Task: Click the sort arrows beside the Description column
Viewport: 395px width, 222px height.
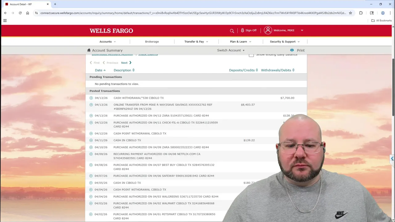Action: (133, 70)
